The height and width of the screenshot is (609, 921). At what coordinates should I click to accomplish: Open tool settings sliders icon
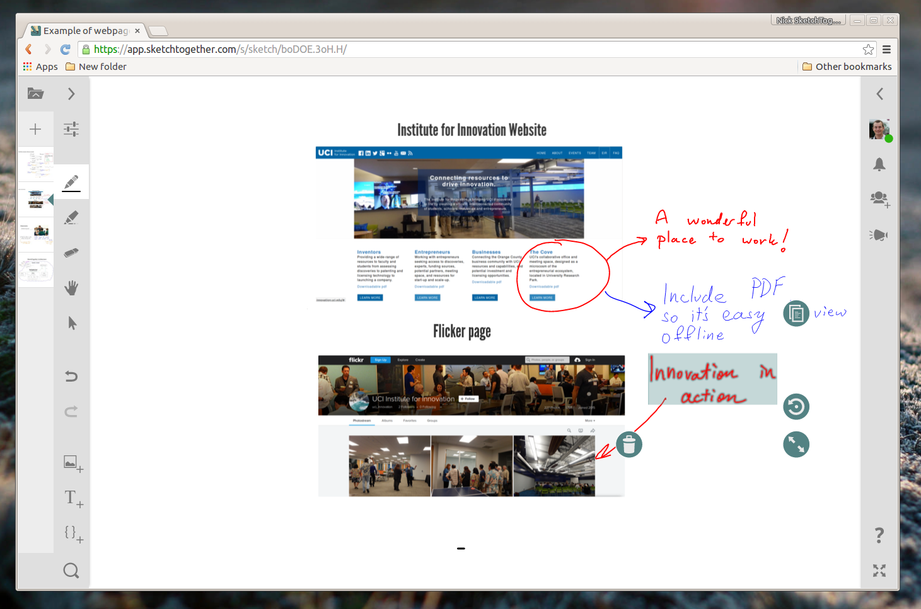pyautogui.click(x=71, y=129)
